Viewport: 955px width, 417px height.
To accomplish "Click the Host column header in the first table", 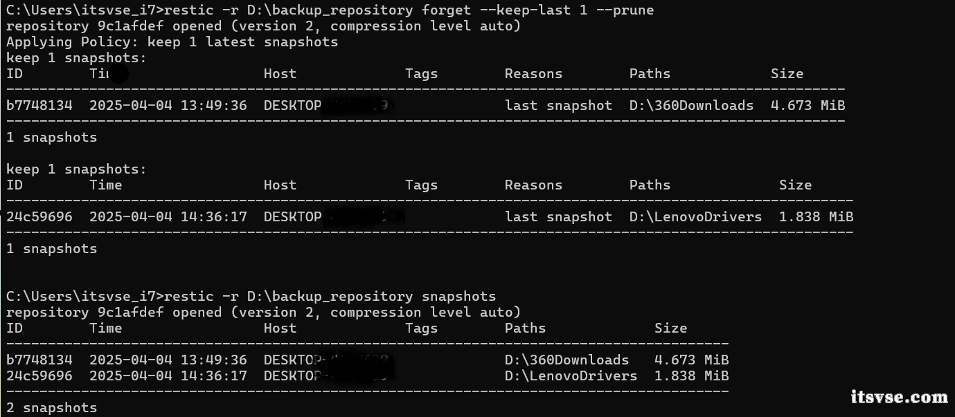I will pyautogui.click(x=280, y=74).
